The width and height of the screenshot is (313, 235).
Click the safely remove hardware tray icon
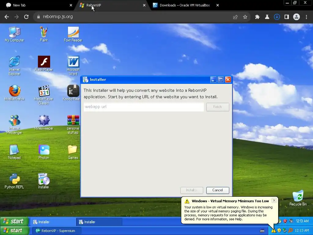285,231
